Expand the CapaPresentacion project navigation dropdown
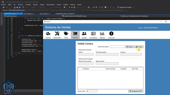170x95 pixels. (x=61, y=16)
